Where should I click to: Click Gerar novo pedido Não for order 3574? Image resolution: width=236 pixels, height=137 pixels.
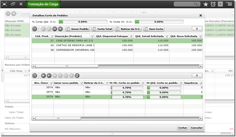(x=57, y=87)
